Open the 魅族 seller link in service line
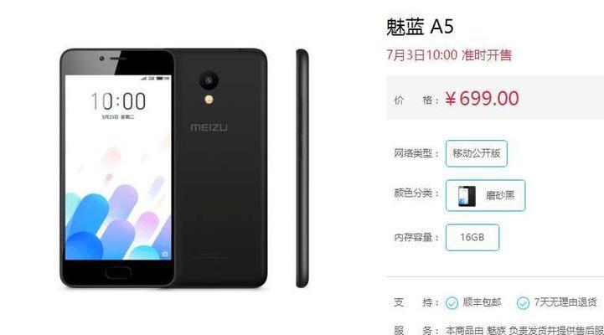 click(496, 330)
